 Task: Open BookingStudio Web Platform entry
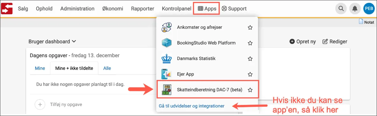click(207, 43)
